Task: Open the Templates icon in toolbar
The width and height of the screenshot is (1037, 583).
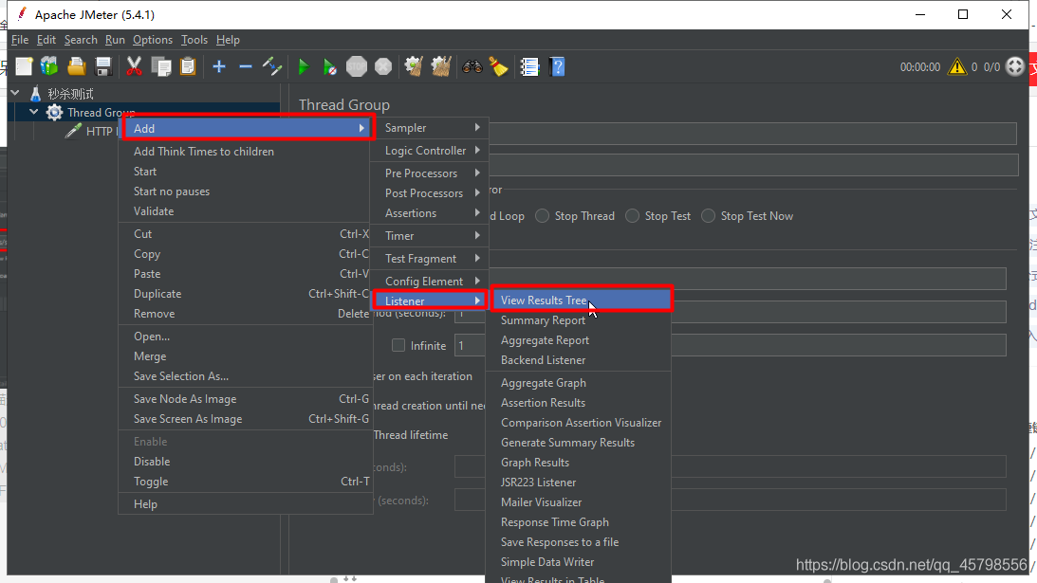Action: pos(49,66)
